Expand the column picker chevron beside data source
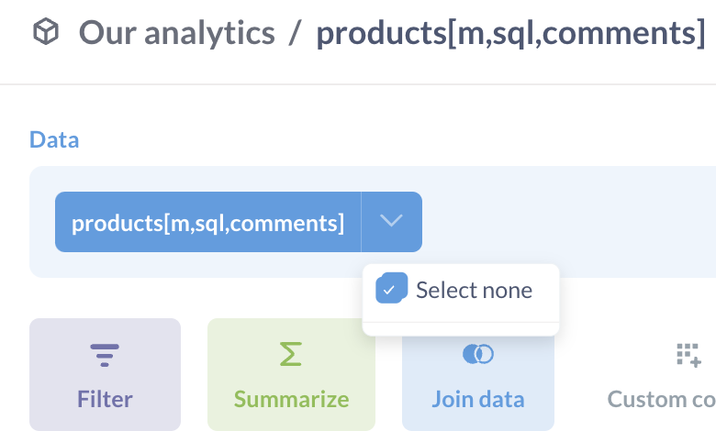716x442 pixels. pos(391,222)
